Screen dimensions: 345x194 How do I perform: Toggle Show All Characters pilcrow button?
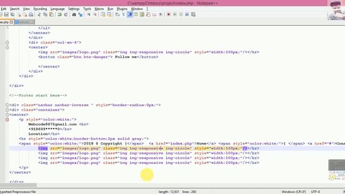[x=123, y=15]
